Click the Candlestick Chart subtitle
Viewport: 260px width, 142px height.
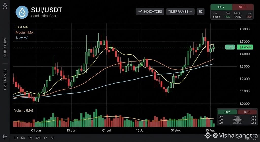pyautogui.click(x=44, y=16)
